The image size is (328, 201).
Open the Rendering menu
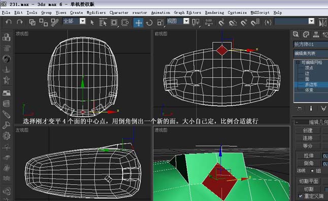tap(214, 13)
